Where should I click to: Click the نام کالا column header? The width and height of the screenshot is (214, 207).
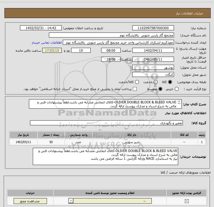pyautogui.click(x=132, y=135)
